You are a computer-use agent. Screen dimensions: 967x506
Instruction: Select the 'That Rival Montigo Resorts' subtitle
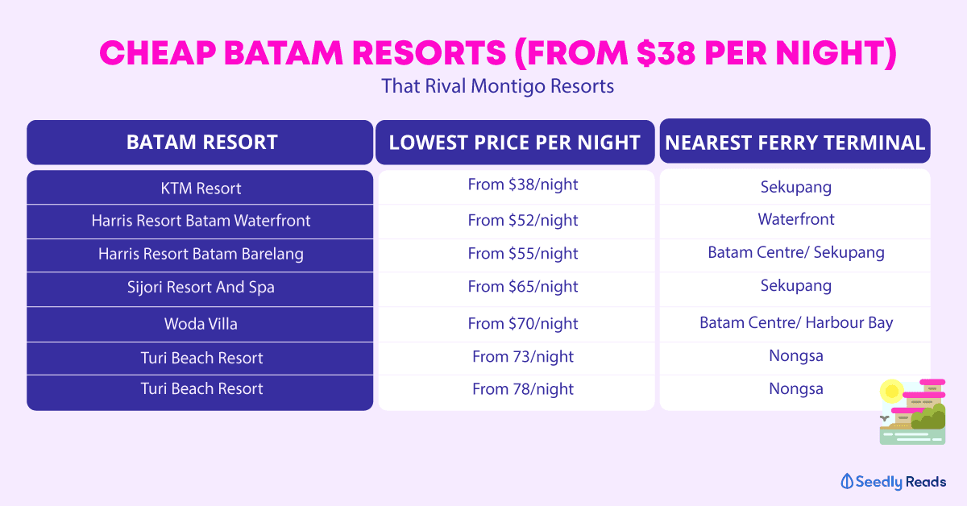pyautogui.click(x=497, y=86)
